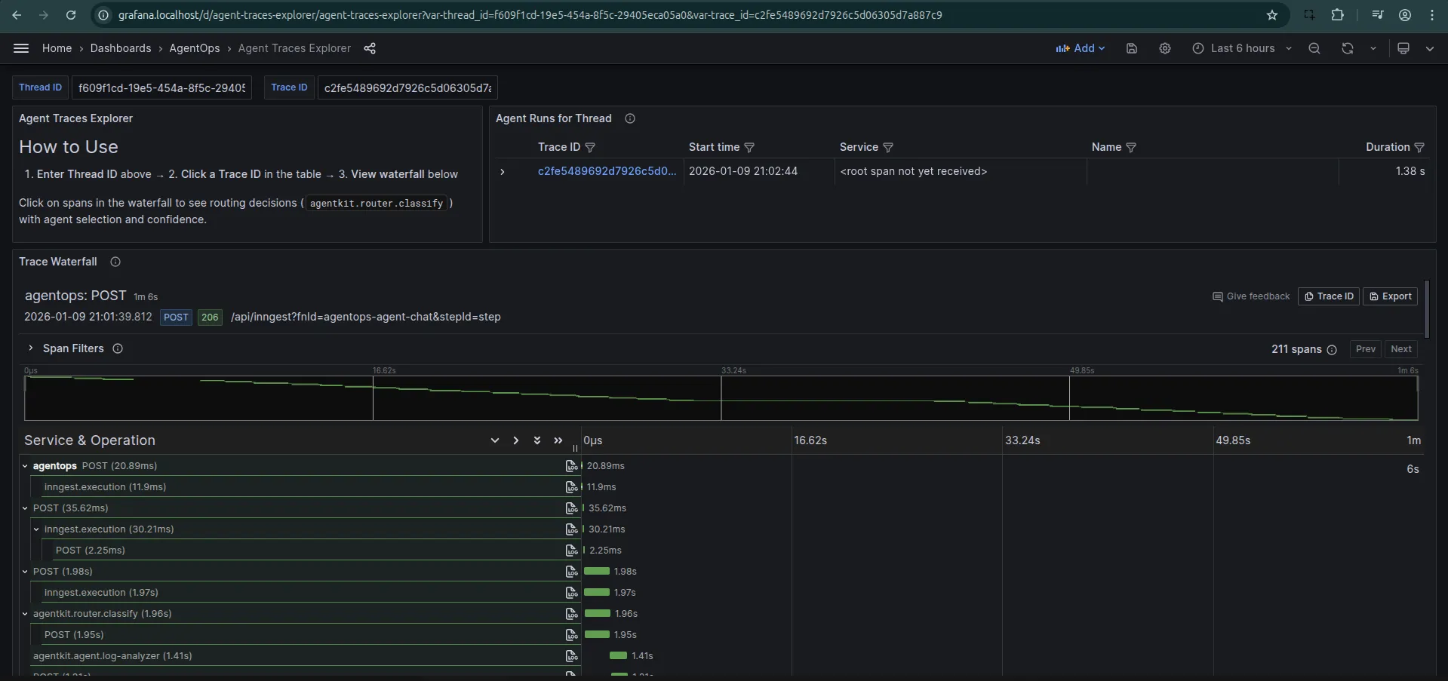
Task: Toggle the main navigation menu
Action: click(x=21, y=48)
